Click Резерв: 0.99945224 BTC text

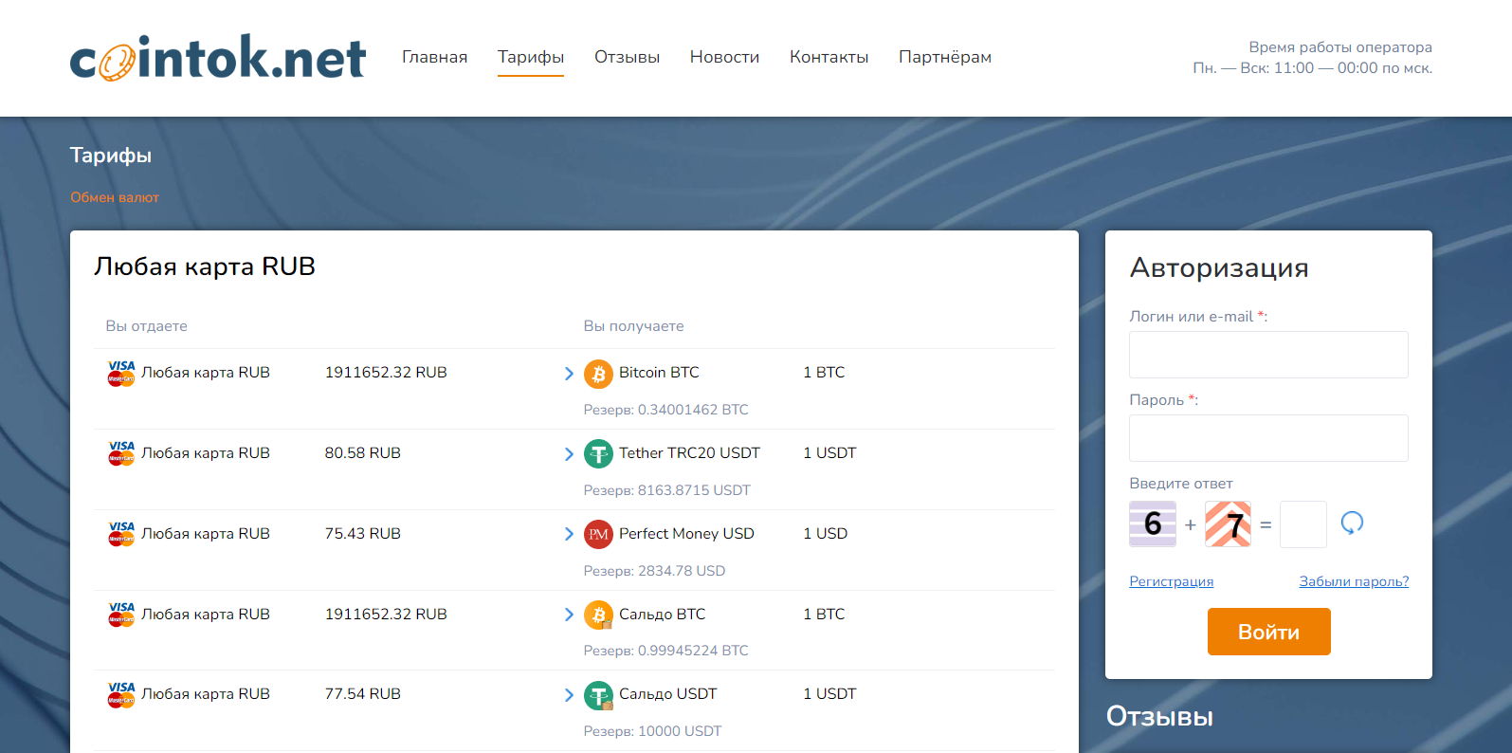pyautogui.click(x=665, y=651)
